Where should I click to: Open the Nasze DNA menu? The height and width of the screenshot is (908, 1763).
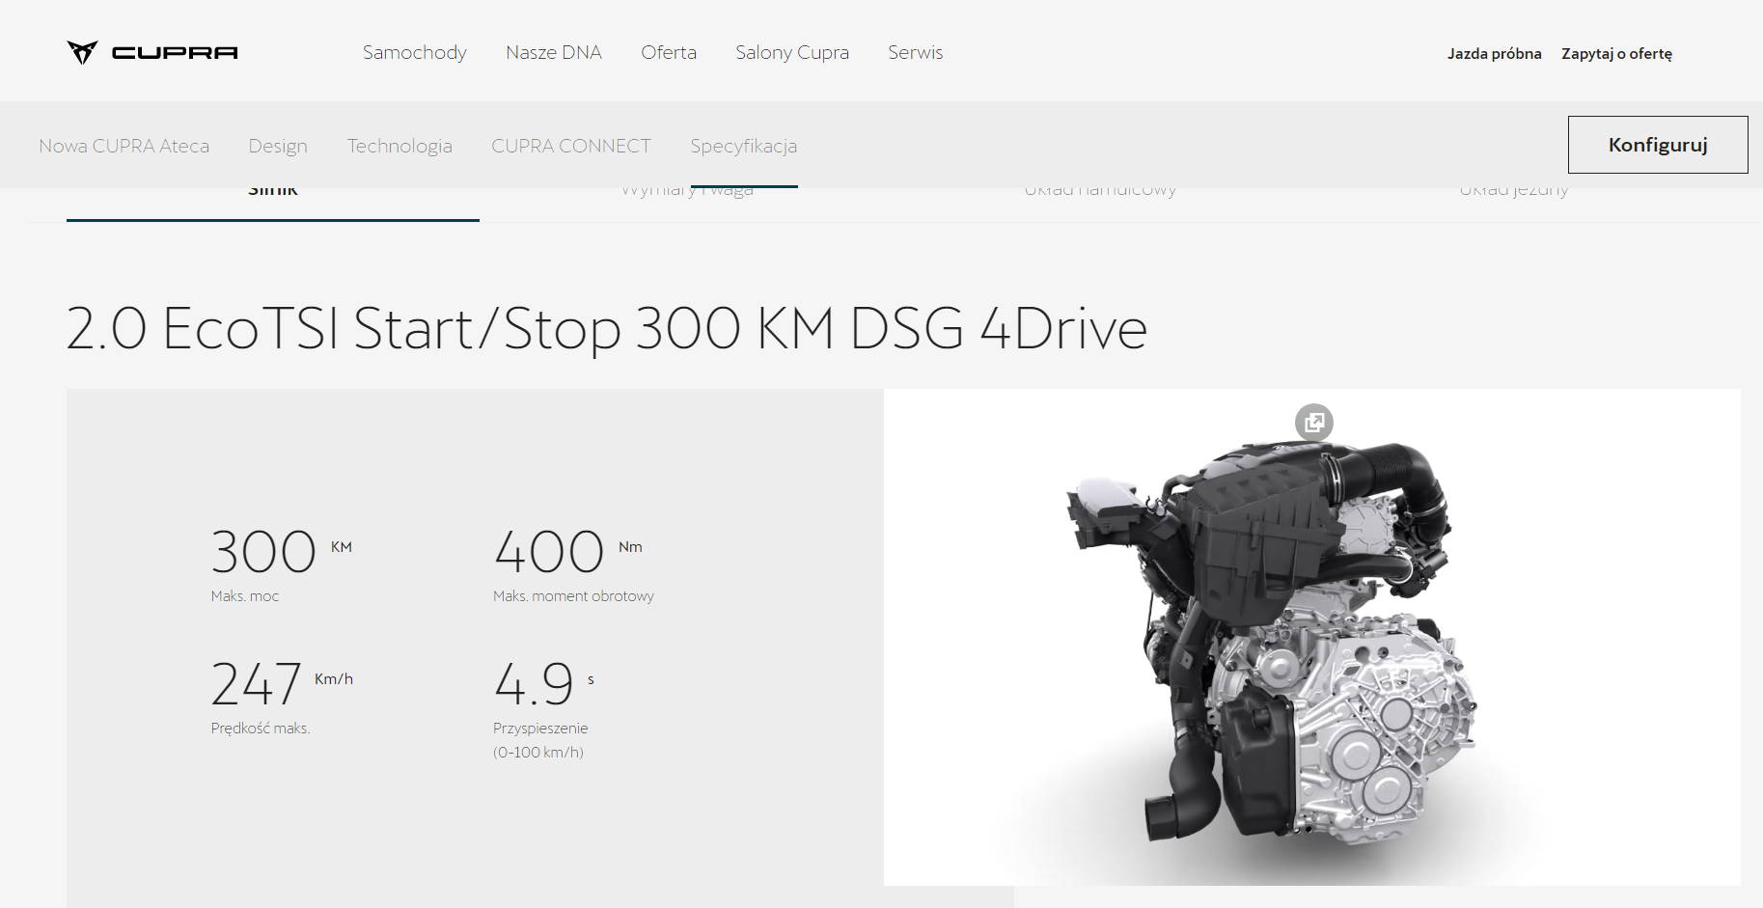click(x=554, y=52)
